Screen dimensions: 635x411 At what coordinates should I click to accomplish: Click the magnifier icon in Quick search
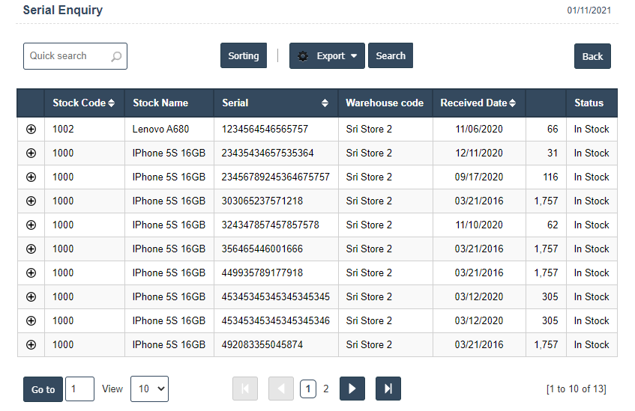[x=116, y=56]
